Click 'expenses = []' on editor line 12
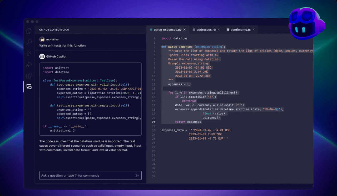 179,84
